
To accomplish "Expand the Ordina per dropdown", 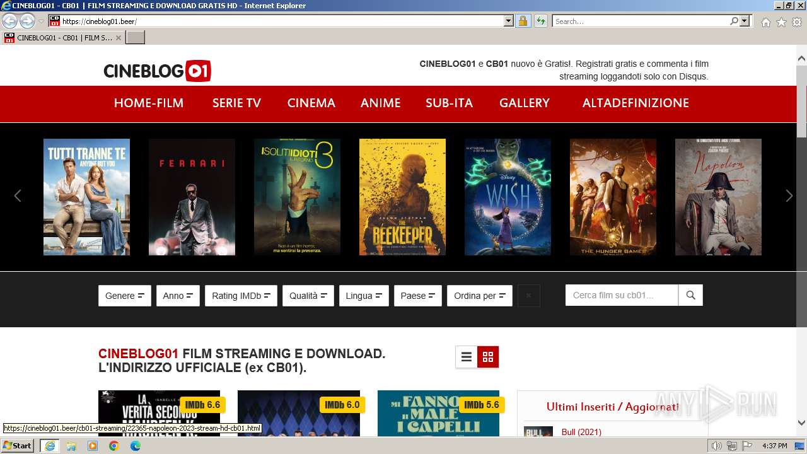I will click(x=480, y=296).
